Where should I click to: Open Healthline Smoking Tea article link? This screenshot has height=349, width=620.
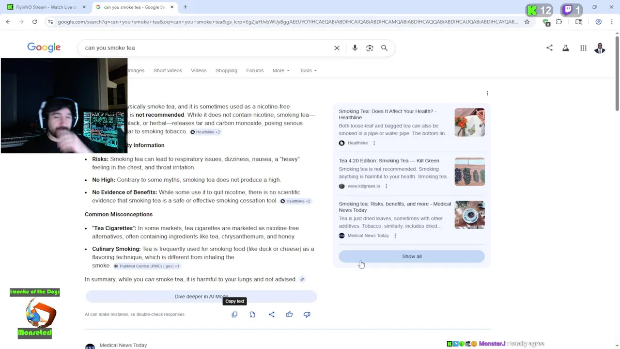tap(387, 114)
